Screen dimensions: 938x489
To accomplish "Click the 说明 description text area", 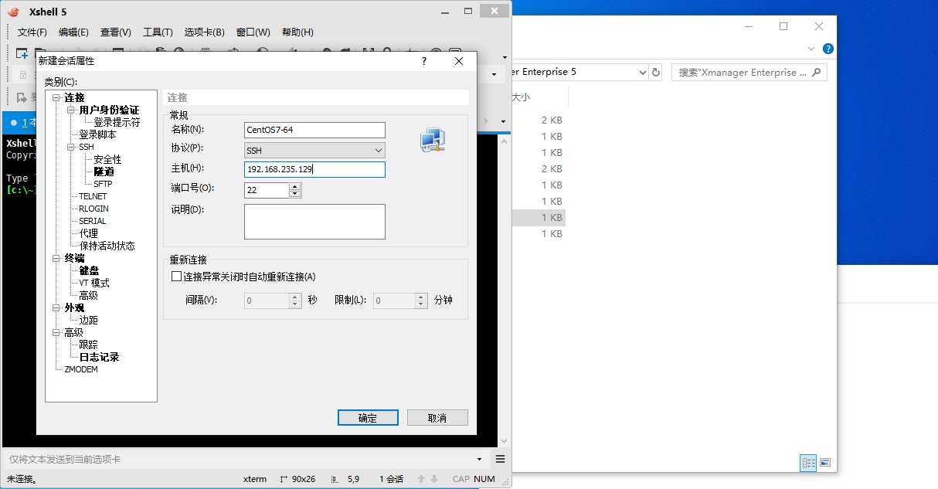I will (x=314, y=222).
